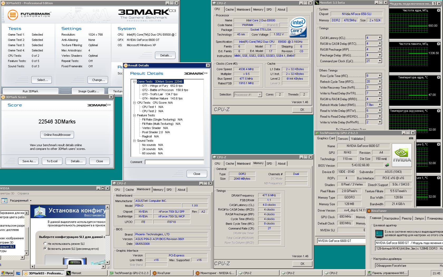The height and width of the screenshot is (277, 443).
Task: Open the Cache tab in the CPU-Z processor window
Action: (x=229, y=9)
